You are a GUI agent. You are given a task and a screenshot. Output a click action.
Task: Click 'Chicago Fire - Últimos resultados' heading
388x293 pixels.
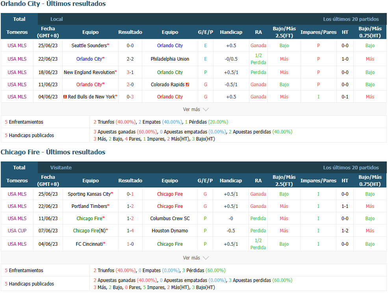pyautogui.click(x=53, y=152)
